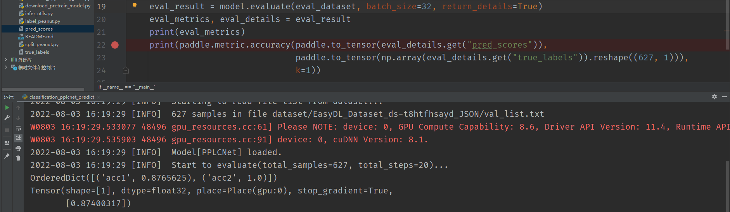Image resolution: width=730 pixels, height=212 pixels.
Task: Open run panel settings gear
Action: point(714,97)
